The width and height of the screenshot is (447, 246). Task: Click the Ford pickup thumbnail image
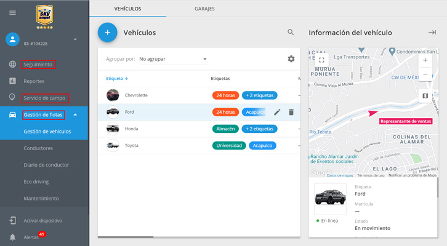(x=330, y=199)
